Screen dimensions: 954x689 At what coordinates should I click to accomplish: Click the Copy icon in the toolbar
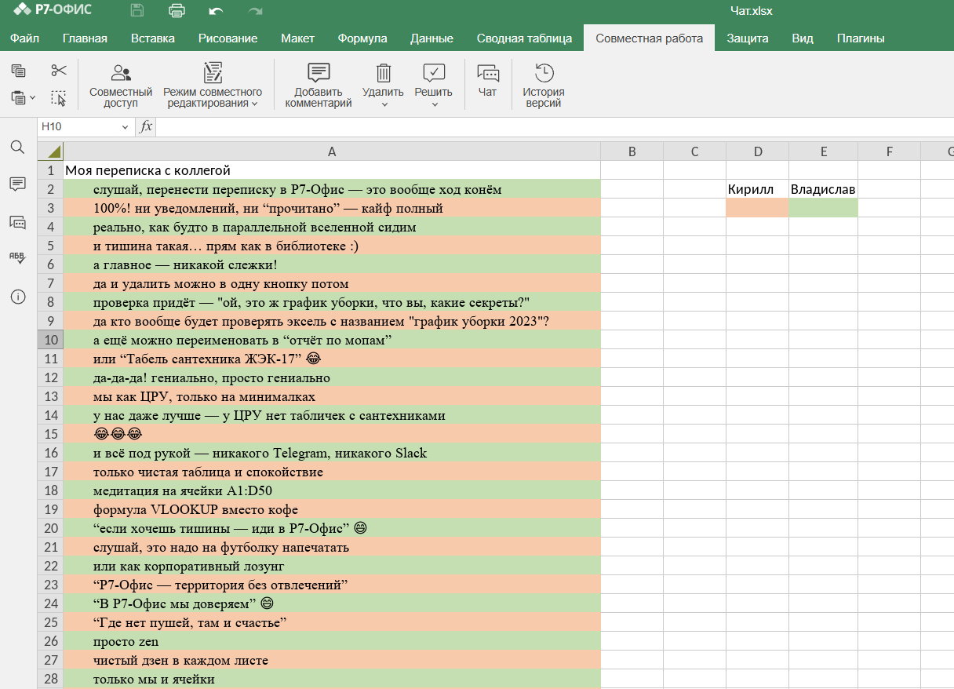[18, 71]
